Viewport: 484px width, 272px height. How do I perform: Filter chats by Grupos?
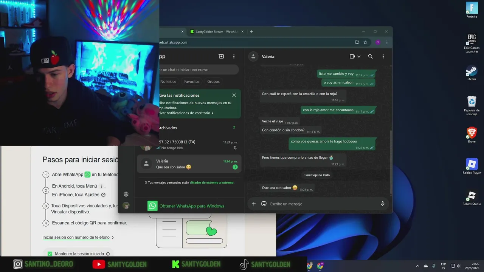coord(213,82)
